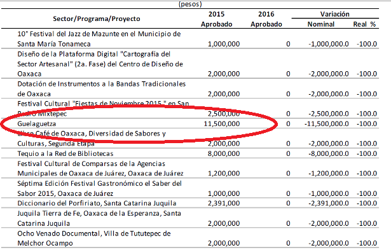This screenshot has height=250, width=391.
Task: Click the 2,391,000 amount cell
Action: (224, 204)
